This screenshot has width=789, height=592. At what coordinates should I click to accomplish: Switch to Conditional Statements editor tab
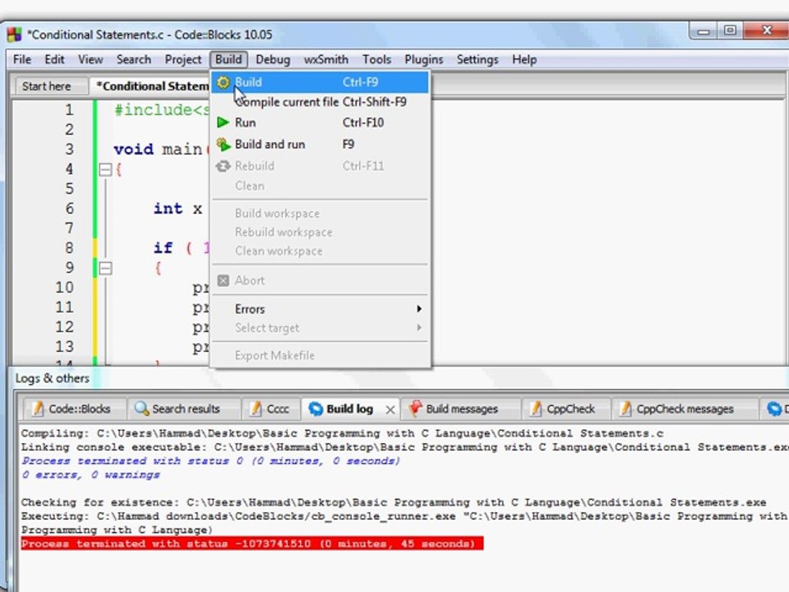coord(151,86)
